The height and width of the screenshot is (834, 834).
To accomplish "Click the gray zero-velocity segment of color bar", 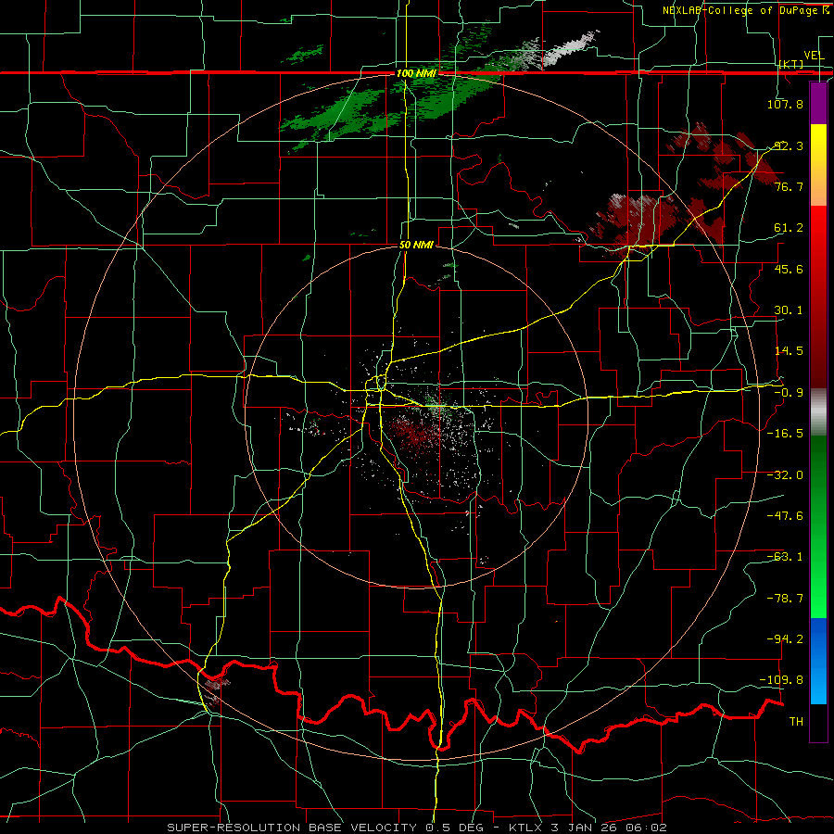I will coord(818,412).
